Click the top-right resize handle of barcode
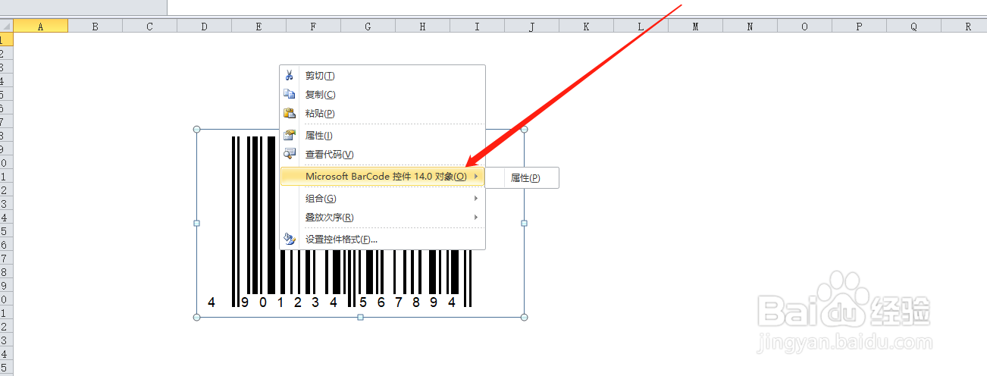This screenshot has width=987, height=376. point(524,130)
